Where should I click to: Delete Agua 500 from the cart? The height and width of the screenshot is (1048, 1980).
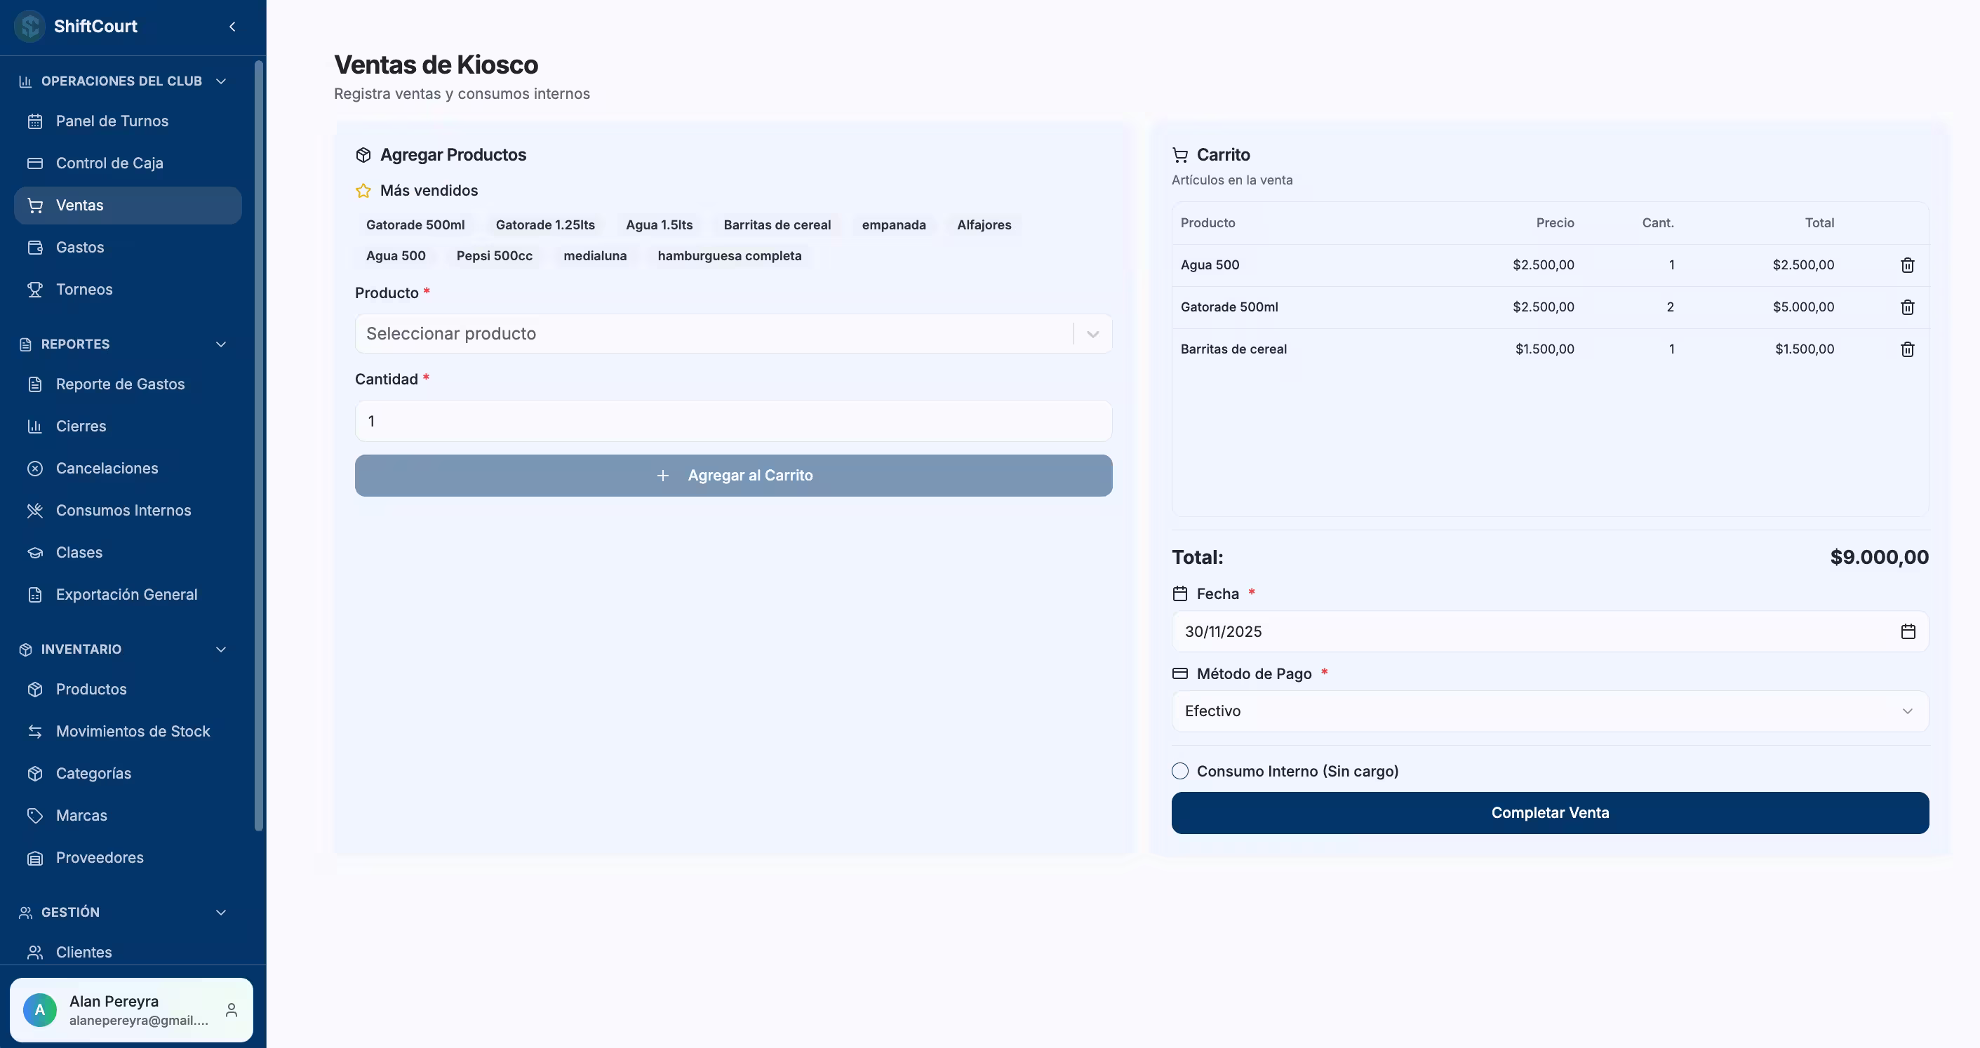click(1908, 264)
